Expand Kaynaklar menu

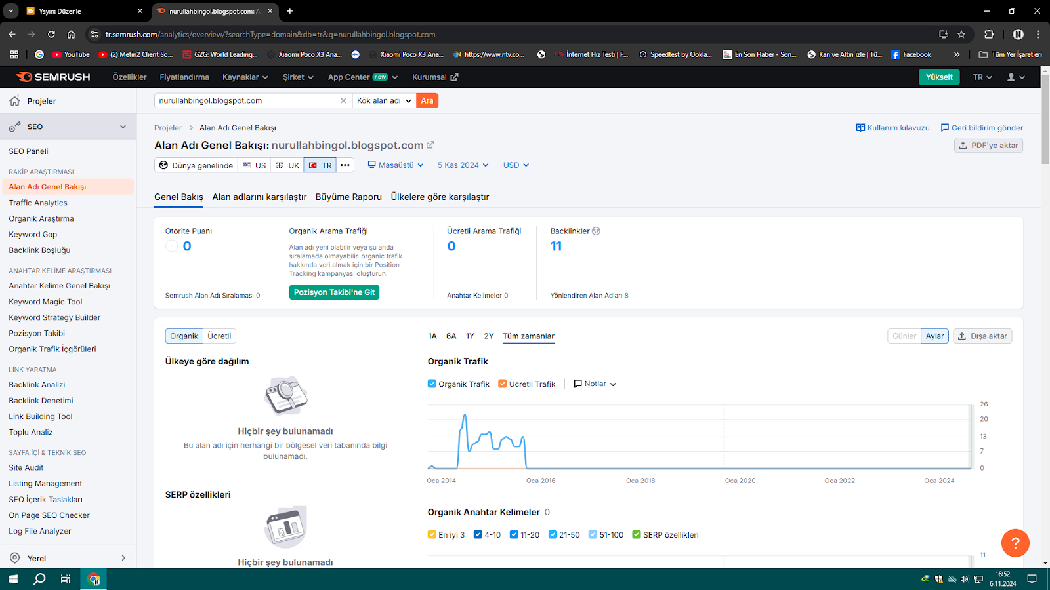coord(245,77)
